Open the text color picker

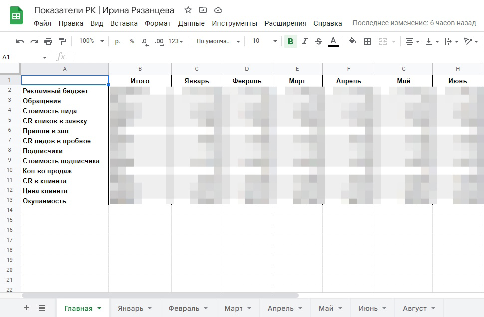[x=333, y=42]
